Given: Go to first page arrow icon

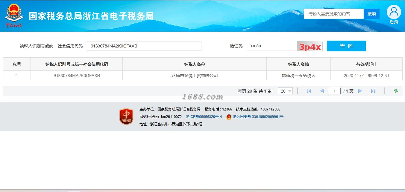Looking at the screenshot, I should tap(309, 91).
